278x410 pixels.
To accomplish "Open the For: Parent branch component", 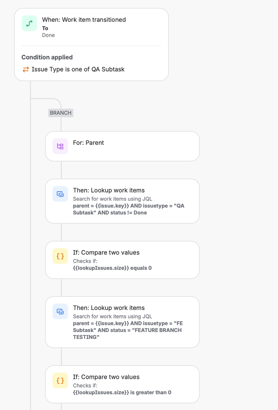I will pos(122,146).
